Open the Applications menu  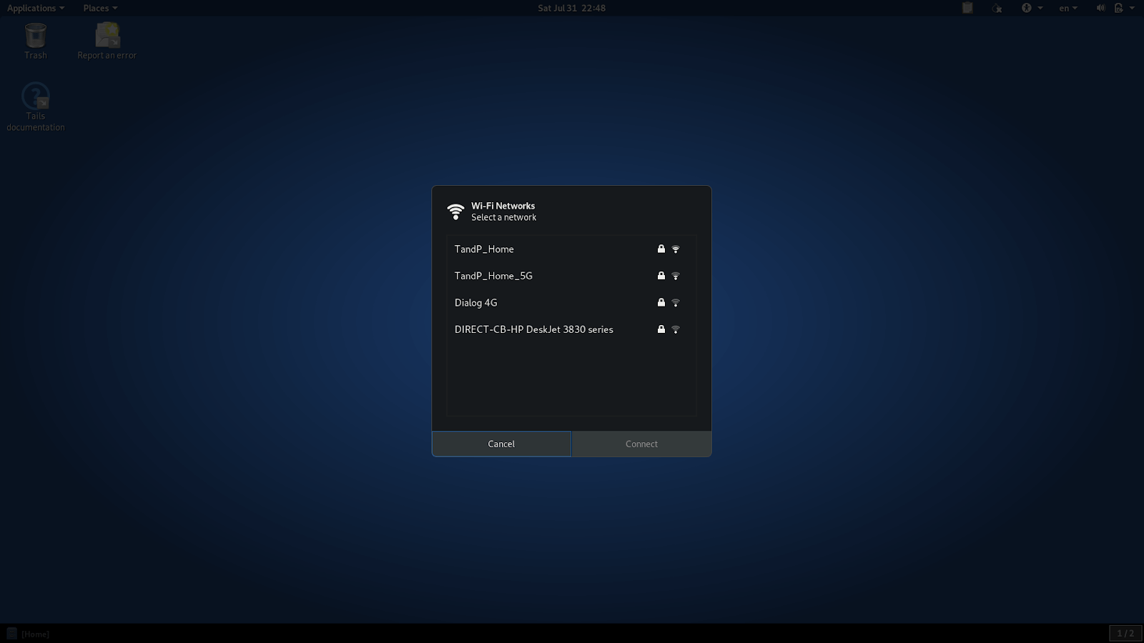(x=35, y=8)
